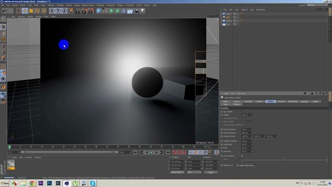Click the Apply button in coordinates
Screen dimensions: 332x187
211,172
